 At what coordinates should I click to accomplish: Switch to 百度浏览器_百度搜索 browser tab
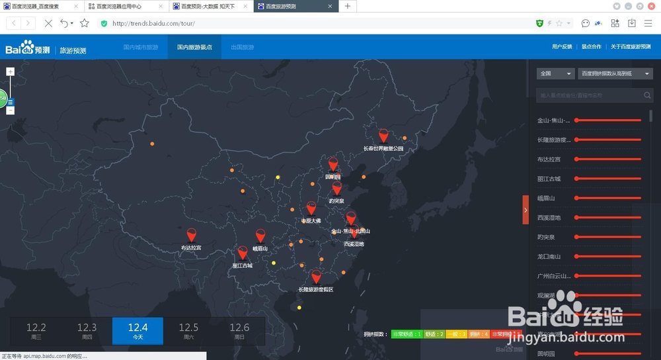pyautogui.click(x=41, y=7)
